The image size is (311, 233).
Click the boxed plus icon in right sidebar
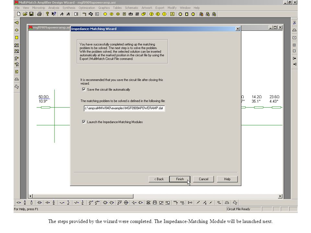pyautogui.click(x=294, y=45)
